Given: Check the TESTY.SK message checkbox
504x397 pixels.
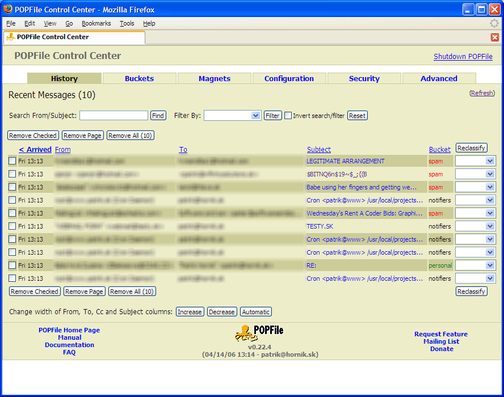Looking at the screenshot, I should pos(12,226).
